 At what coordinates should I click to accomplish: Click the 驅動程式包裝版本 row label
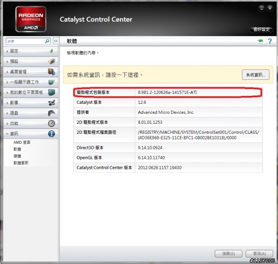pyautogui.click(x=93, y=92)
